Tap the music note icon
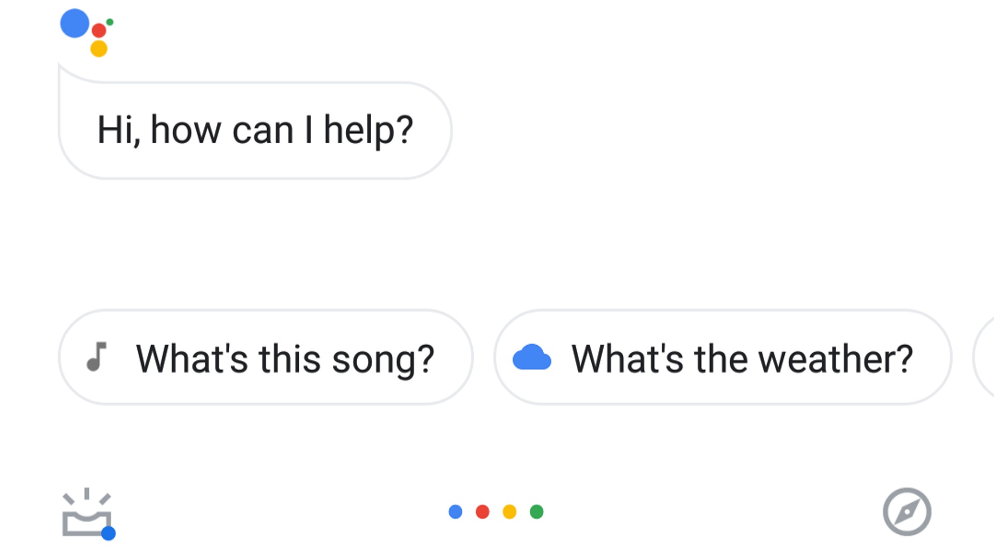Viewport: 994px width, 559px height. [x=97, y=357]
